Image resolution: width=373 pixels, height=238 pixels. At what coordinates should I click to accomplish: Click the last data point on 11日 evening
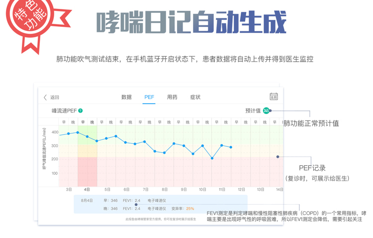click(231, 147)
